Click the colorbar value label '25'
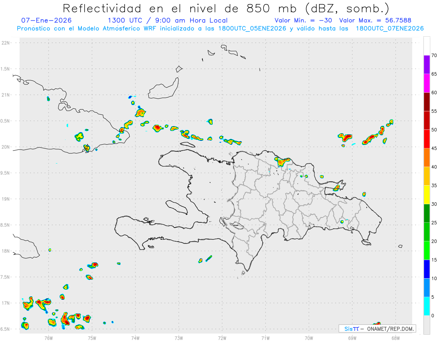The image size is (444, 343). (x=435, y=223)
